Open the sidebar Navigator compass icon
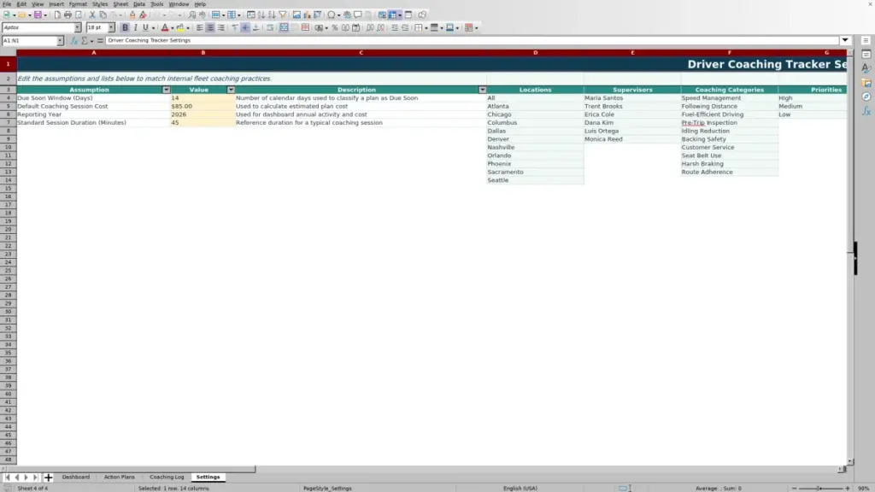Screen dimensions: 875x492 coord(866,97)
